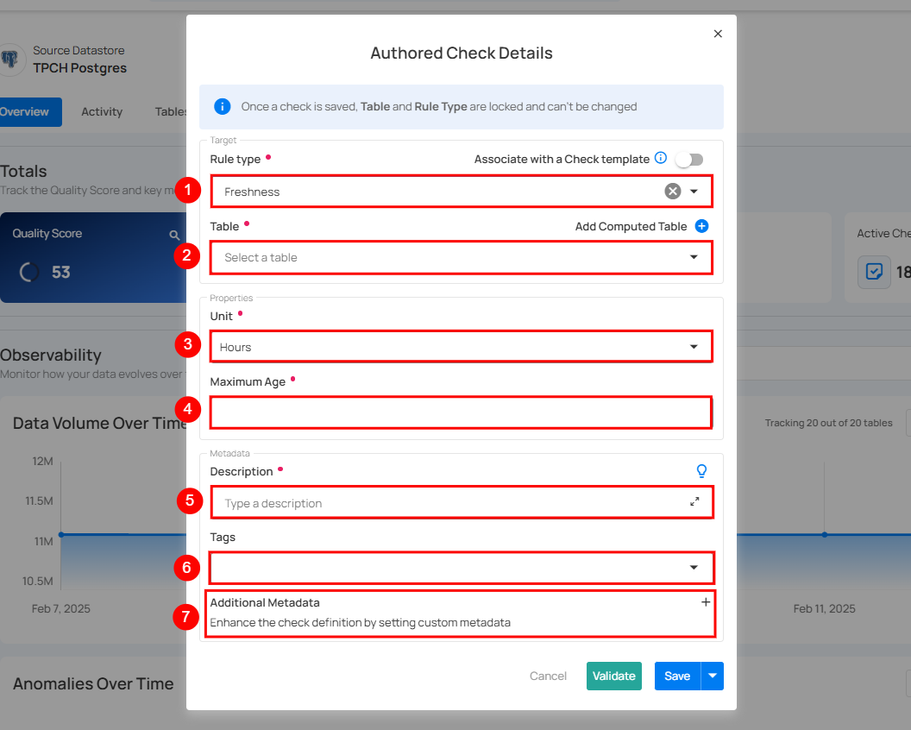
Task: Type a description field click
Action: tap(449, 503)
